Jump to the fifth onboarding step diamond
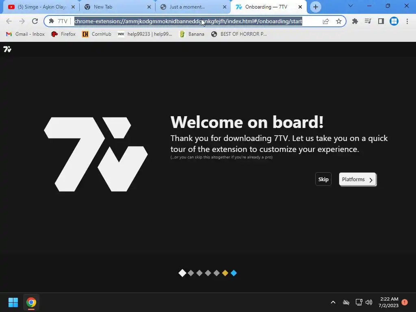Screen dimensions: 416x312 [217, 273]
